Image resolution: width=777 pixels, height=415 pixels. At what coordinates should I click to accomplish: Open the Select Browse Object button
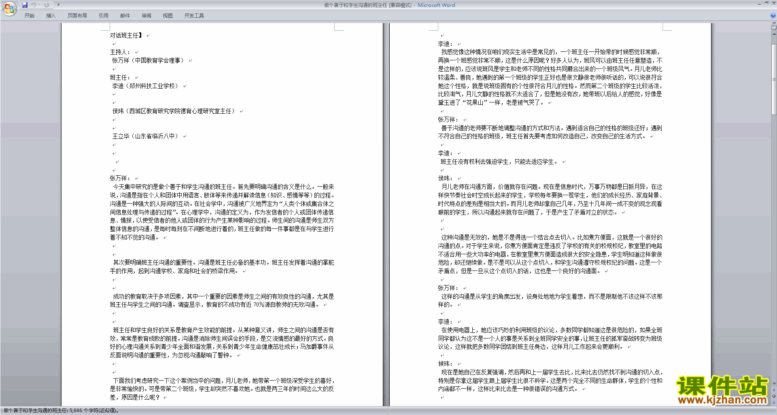click(774, 396)
